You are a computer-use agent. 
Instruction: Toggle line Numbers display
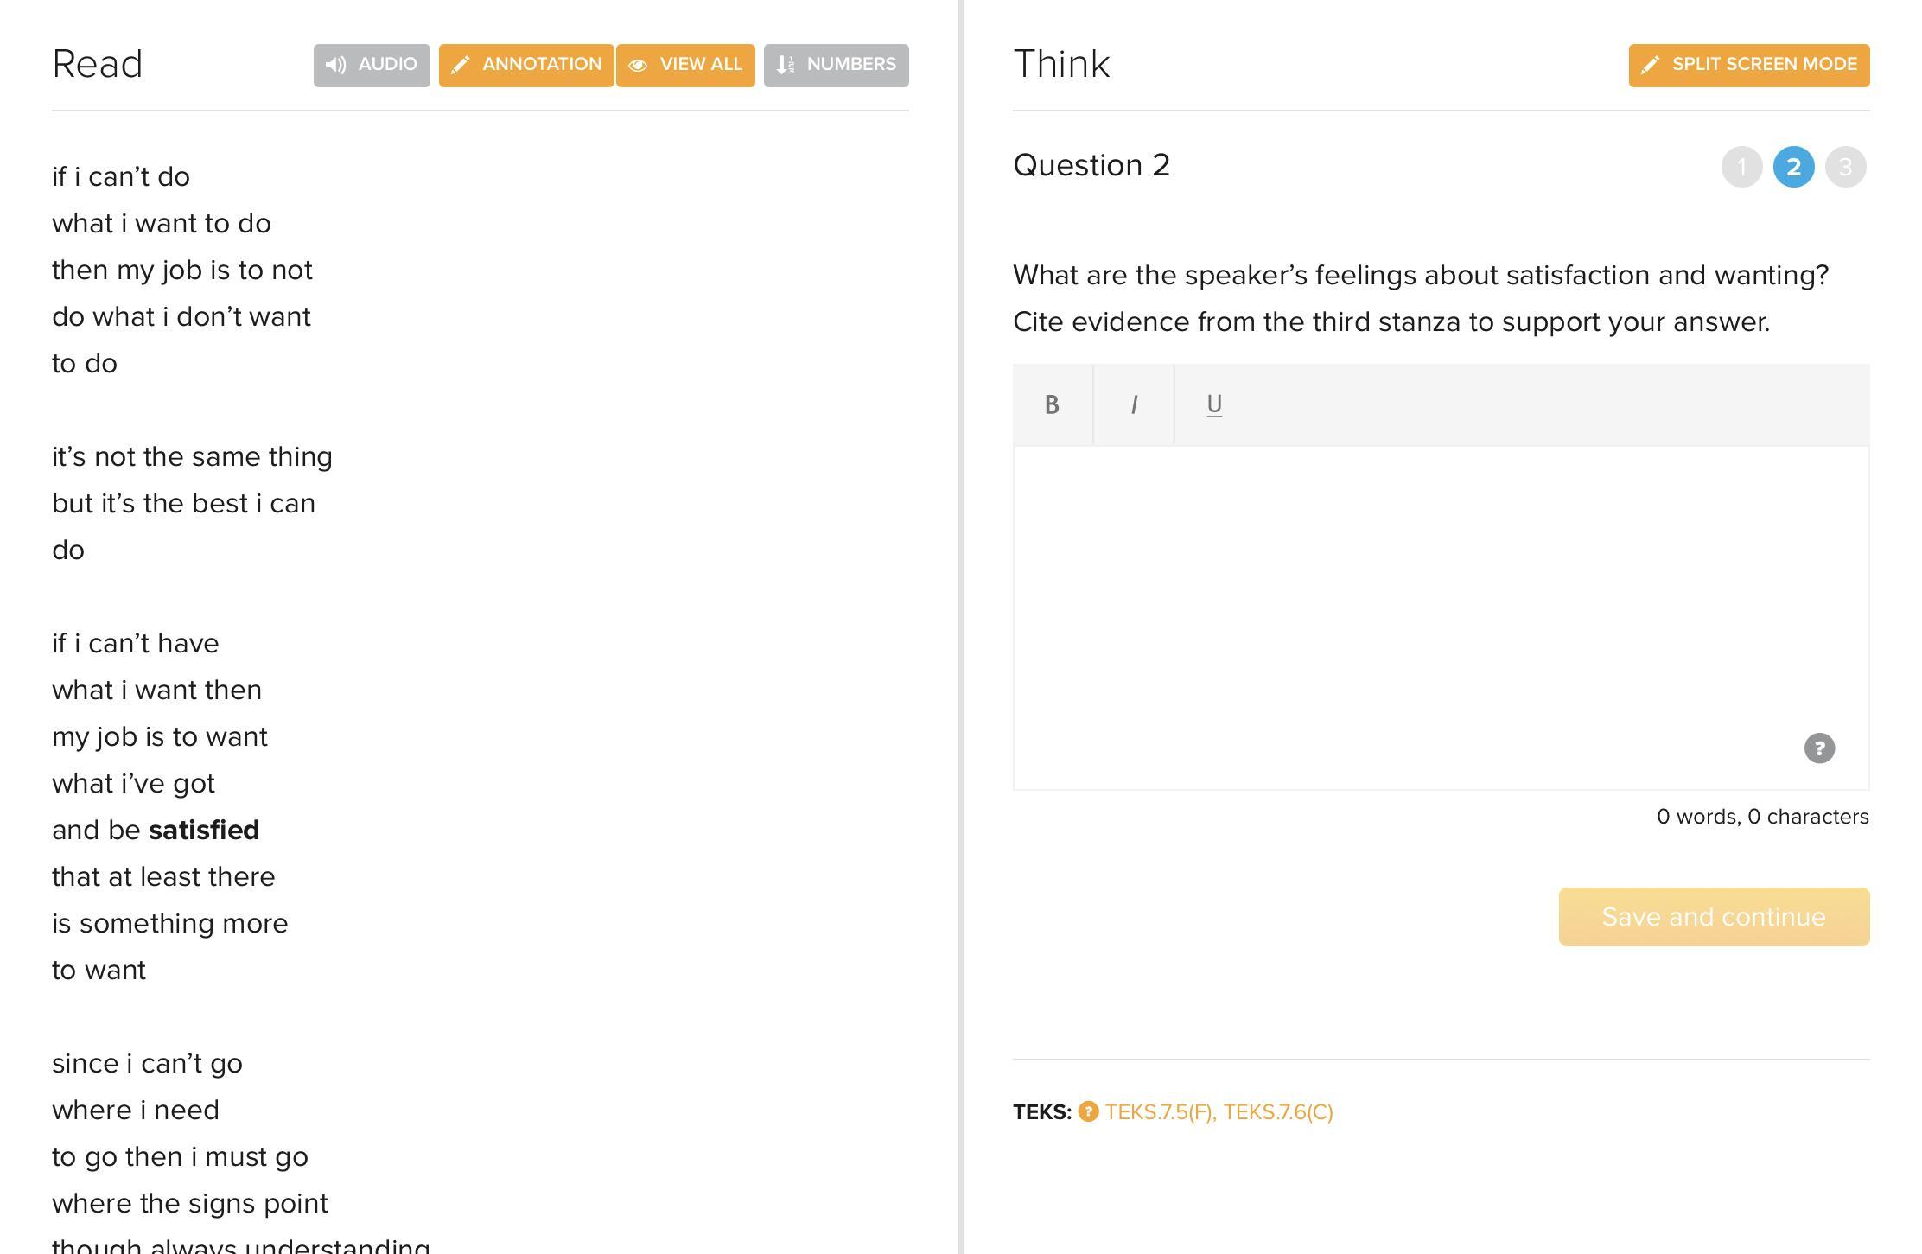(836, 65)
